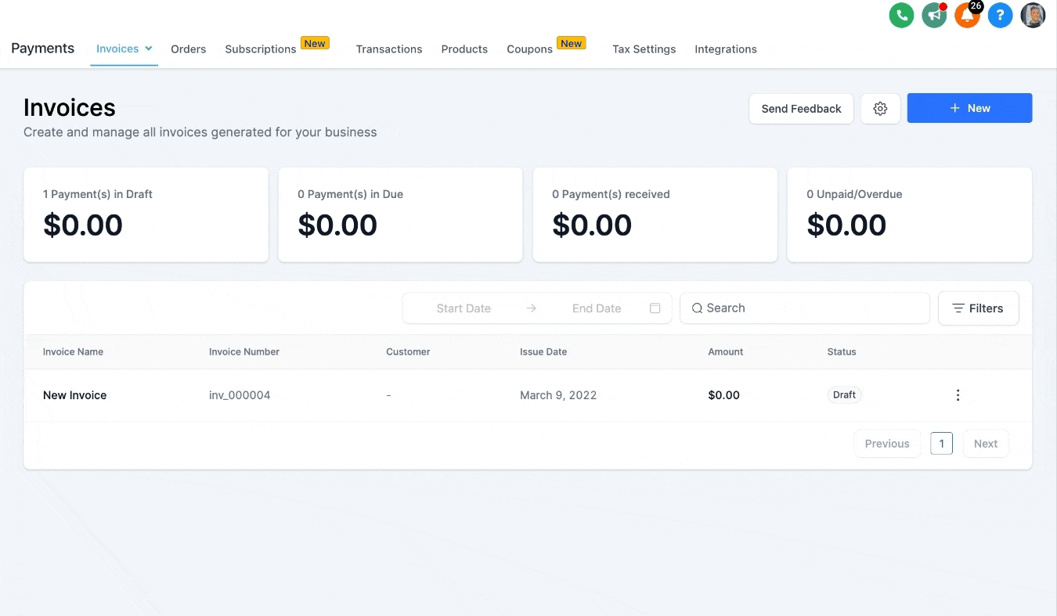Open invoice settings with the gear icon
The height and width of the screenshot is (616, 1057).
(880, 109)
